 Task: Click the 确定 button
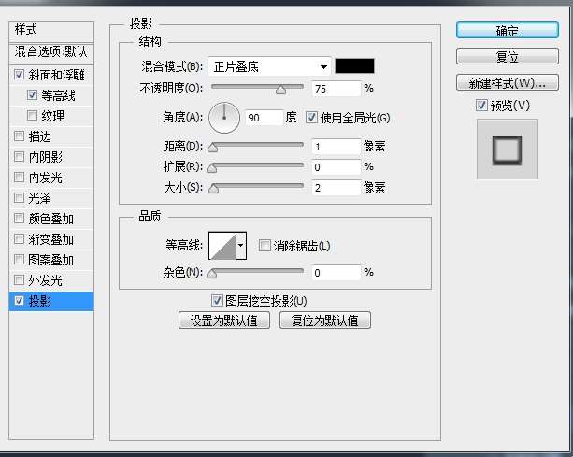pyautogui.click(x=507, y=31)
